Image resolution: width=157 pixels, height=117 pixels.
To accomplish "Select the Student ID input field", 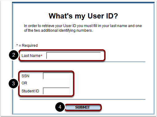I will [x=56, y=91].
